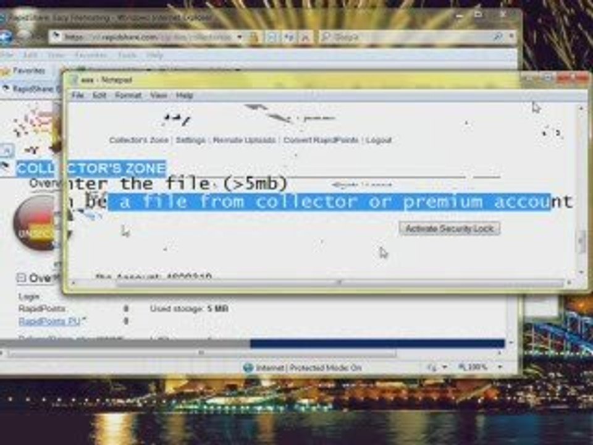
Task: Open the RapidPoints PU link
Action: tap(49, 321)
